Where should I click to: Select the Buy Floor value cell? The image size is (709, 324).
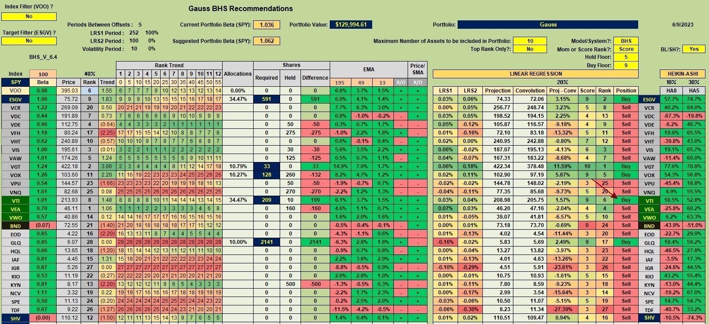point(626,66)
